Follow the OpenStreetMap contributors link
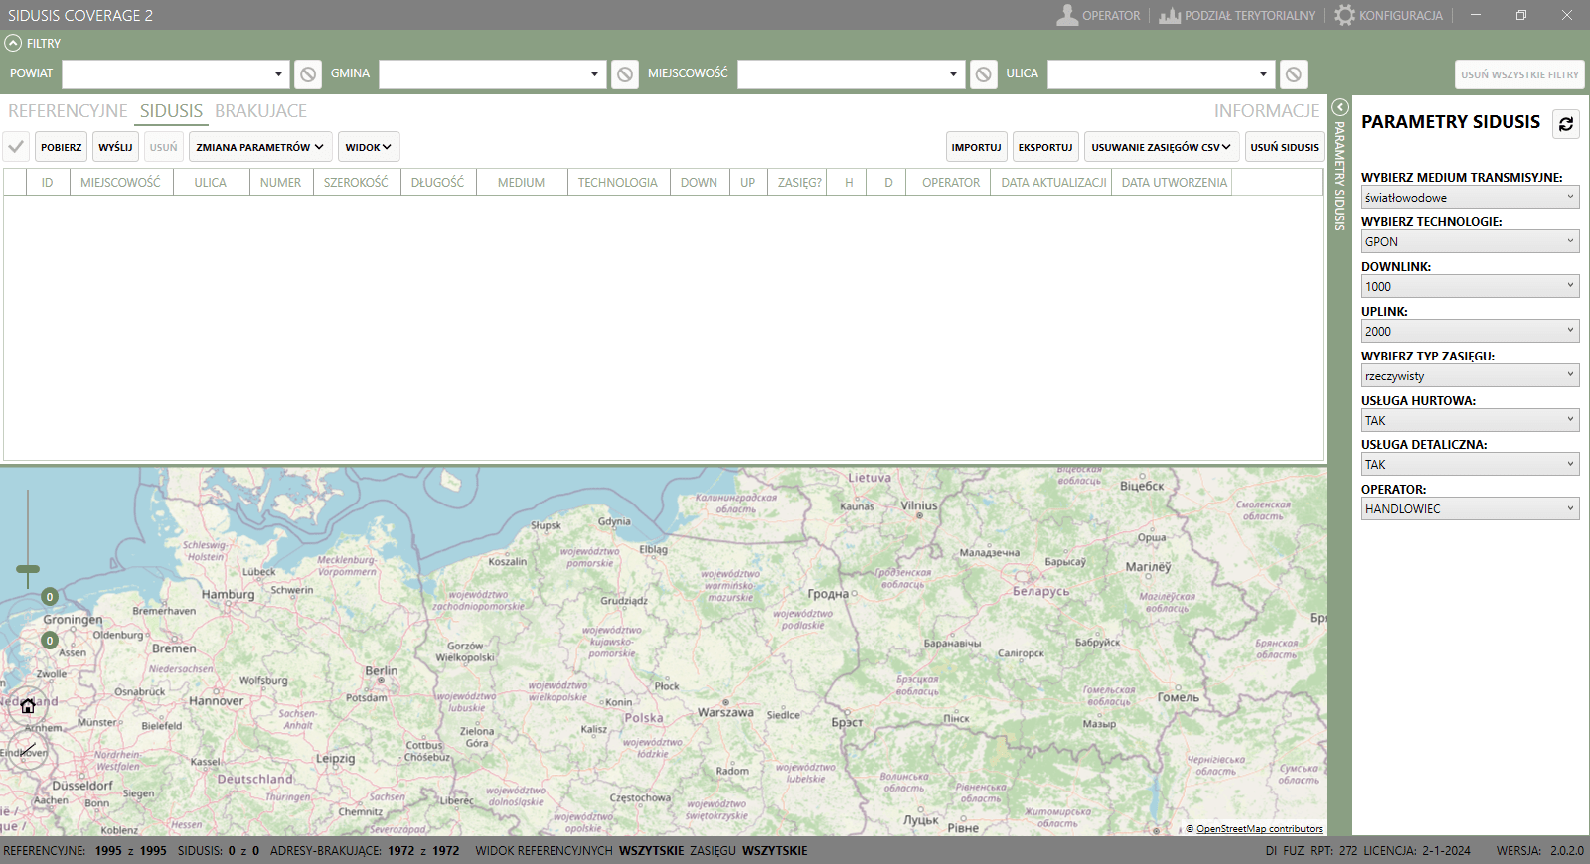The height and width of the screenshot is (864, 1590). 1258,829
